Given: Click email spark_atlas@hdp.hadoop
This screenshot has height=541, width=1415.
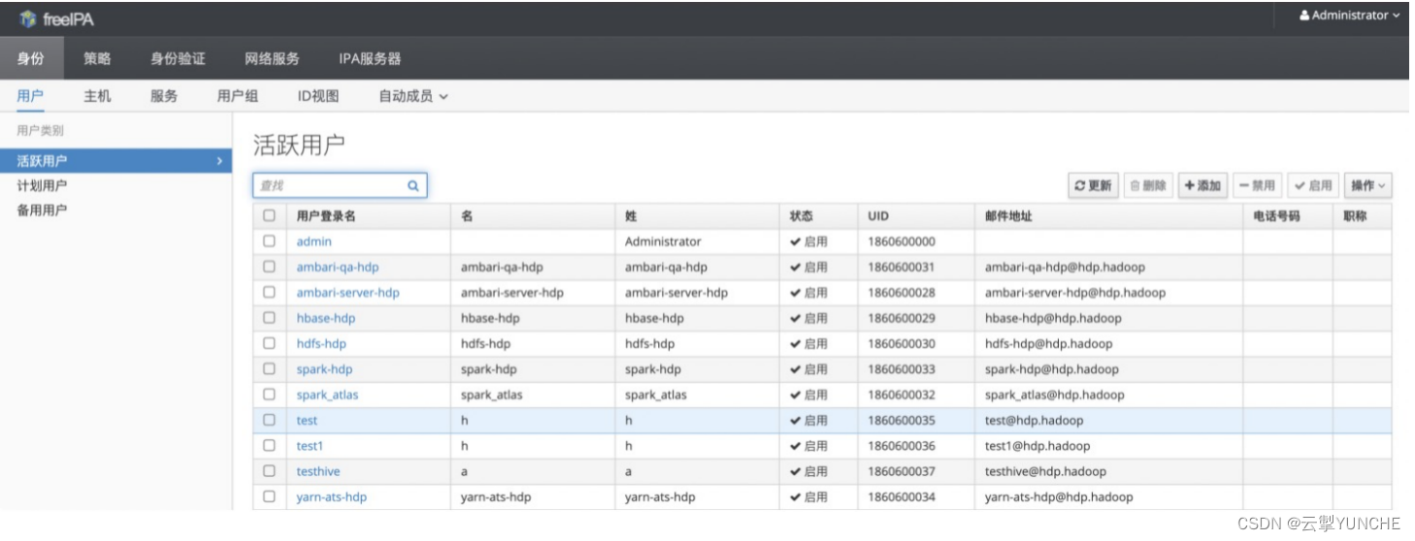Looking at the screenshot, I should coord(1054,395).
